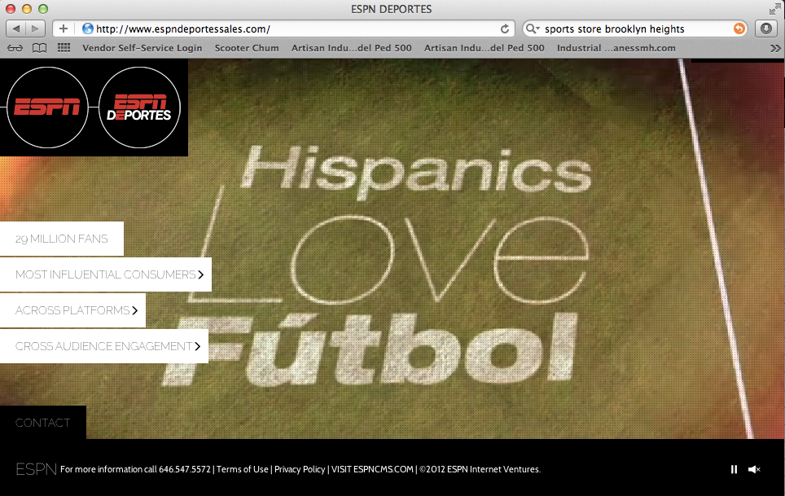
Task: Enter full screen with the resize arrows icon
Action: click(774, 8)
